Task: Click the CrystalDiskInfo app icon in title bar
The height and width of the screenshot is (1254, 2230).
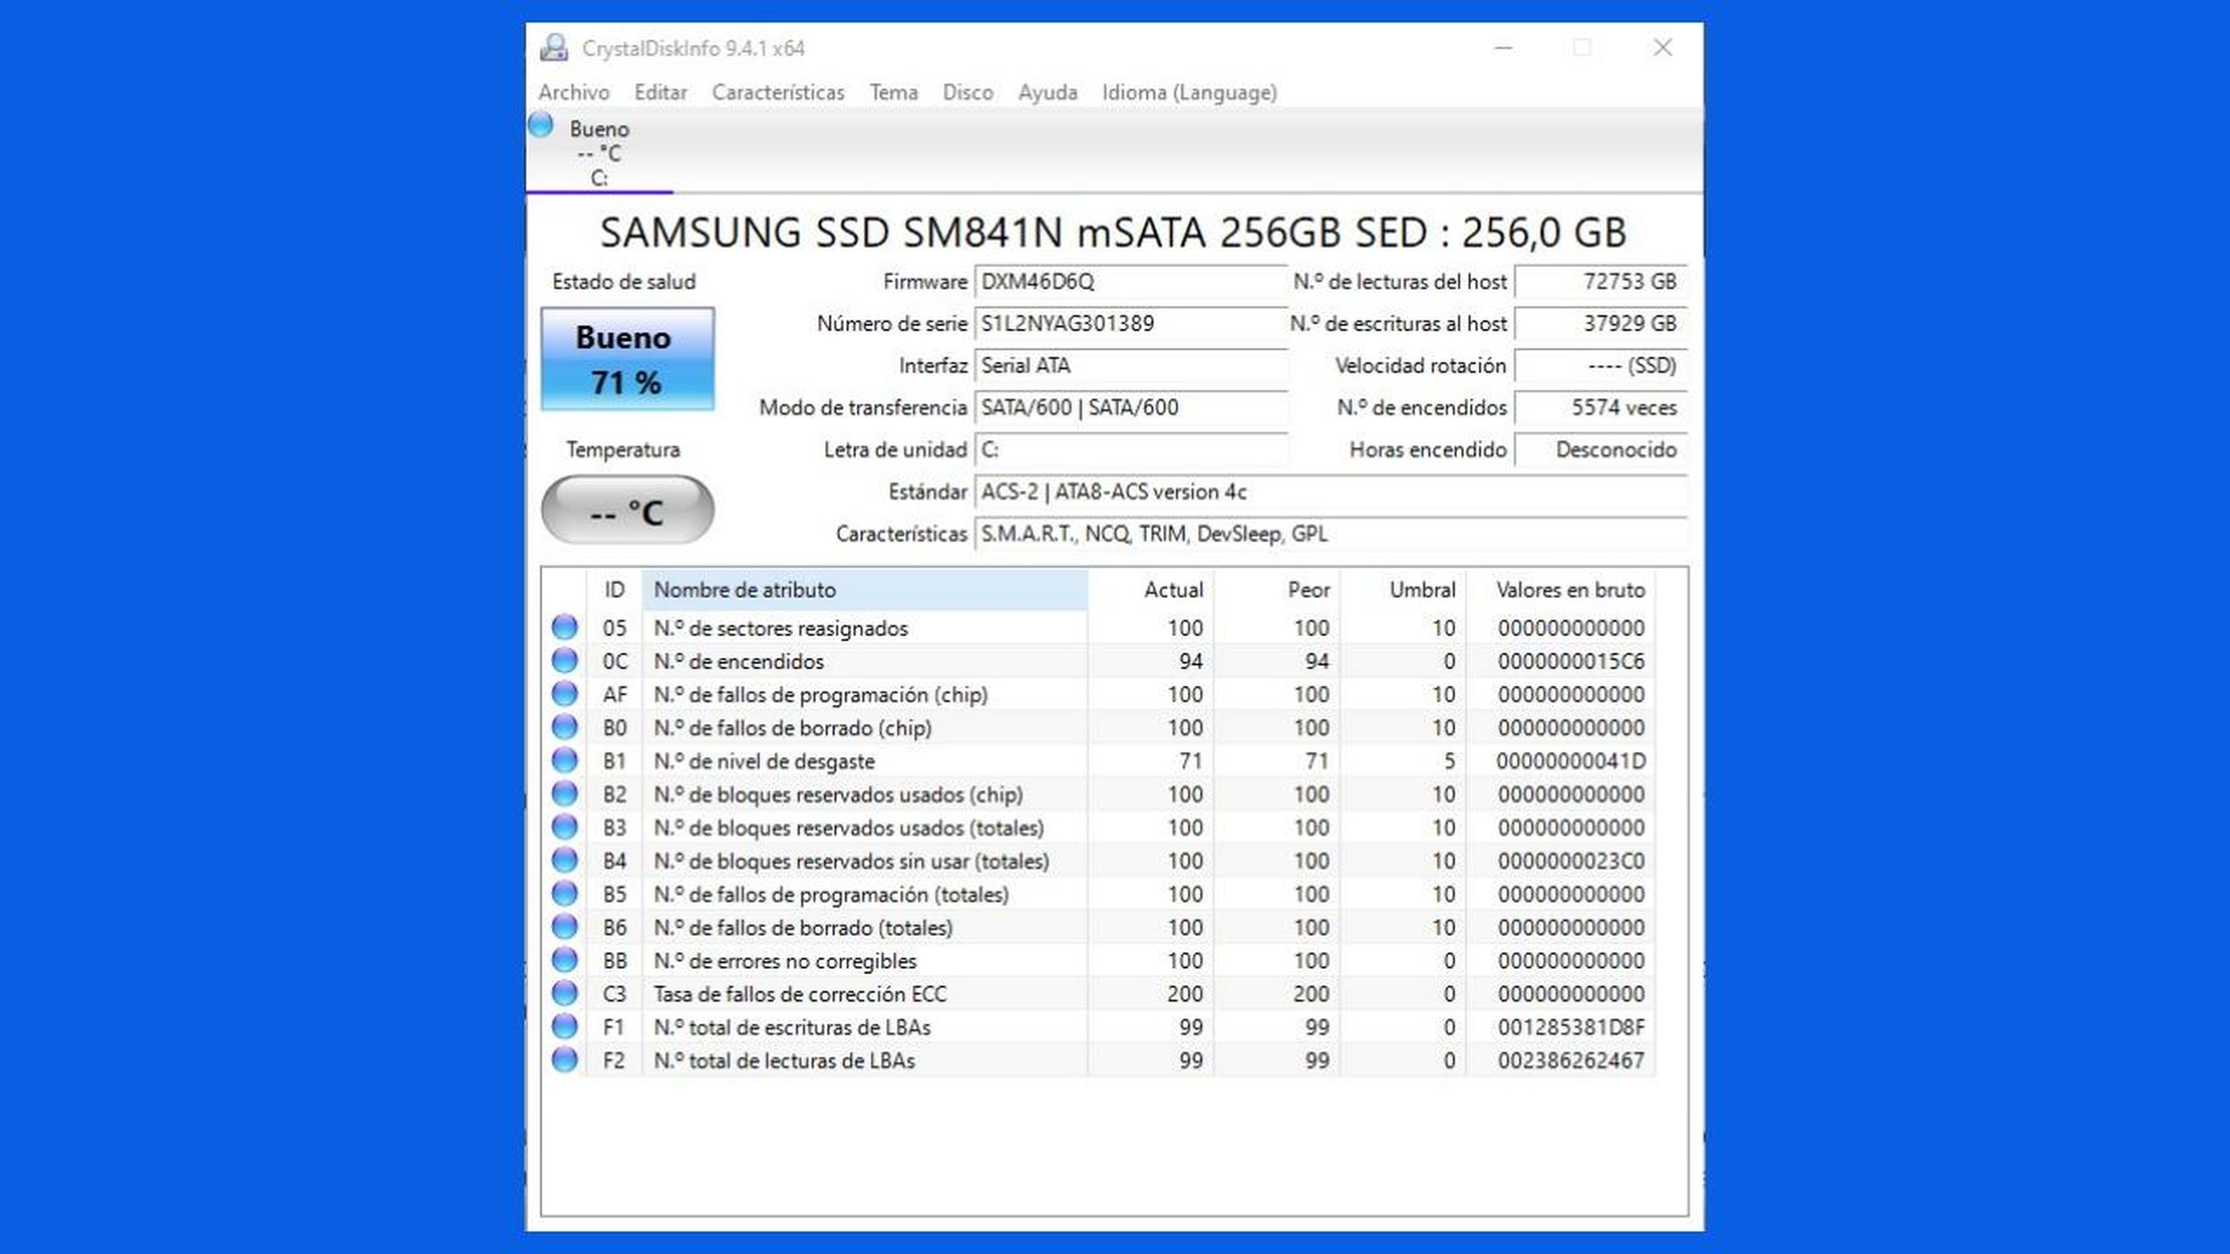Action: point(554,48)
